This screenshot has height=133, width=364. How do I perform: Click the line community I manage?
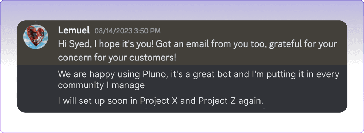point(101,86)
